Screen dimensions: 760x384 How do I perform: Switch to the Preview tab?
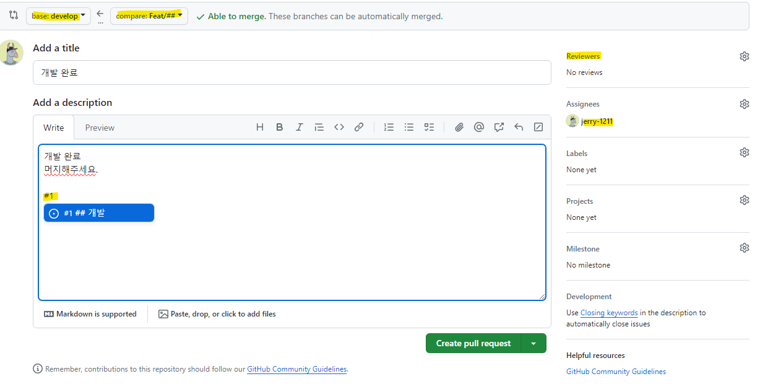pyautogui.click(x=100, y=128)
